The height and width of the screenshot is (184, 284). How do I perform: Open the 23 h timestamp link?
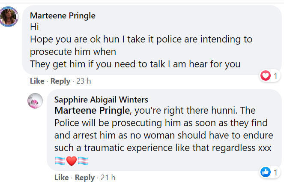[x=84, y=81]
